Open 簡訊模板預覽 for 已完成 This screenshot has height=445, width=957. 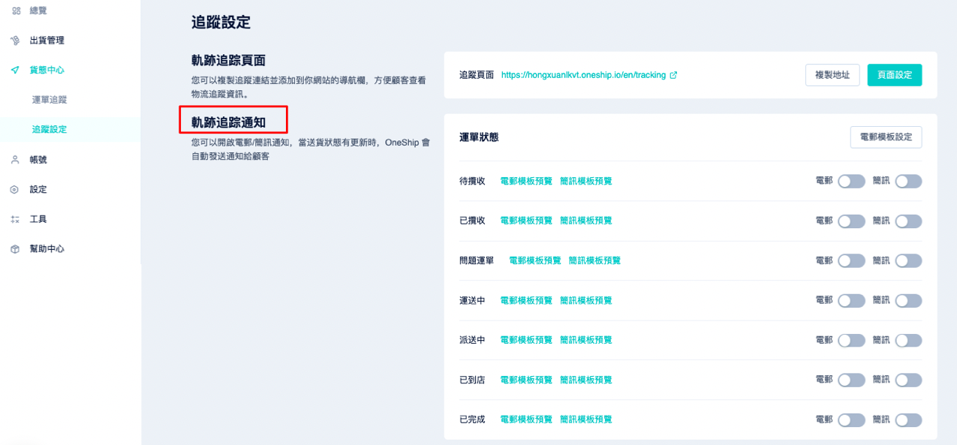coord(586,419)
